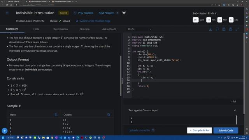
Task: Copy the sample Output with its copy icon
Action: coord(109,115)
